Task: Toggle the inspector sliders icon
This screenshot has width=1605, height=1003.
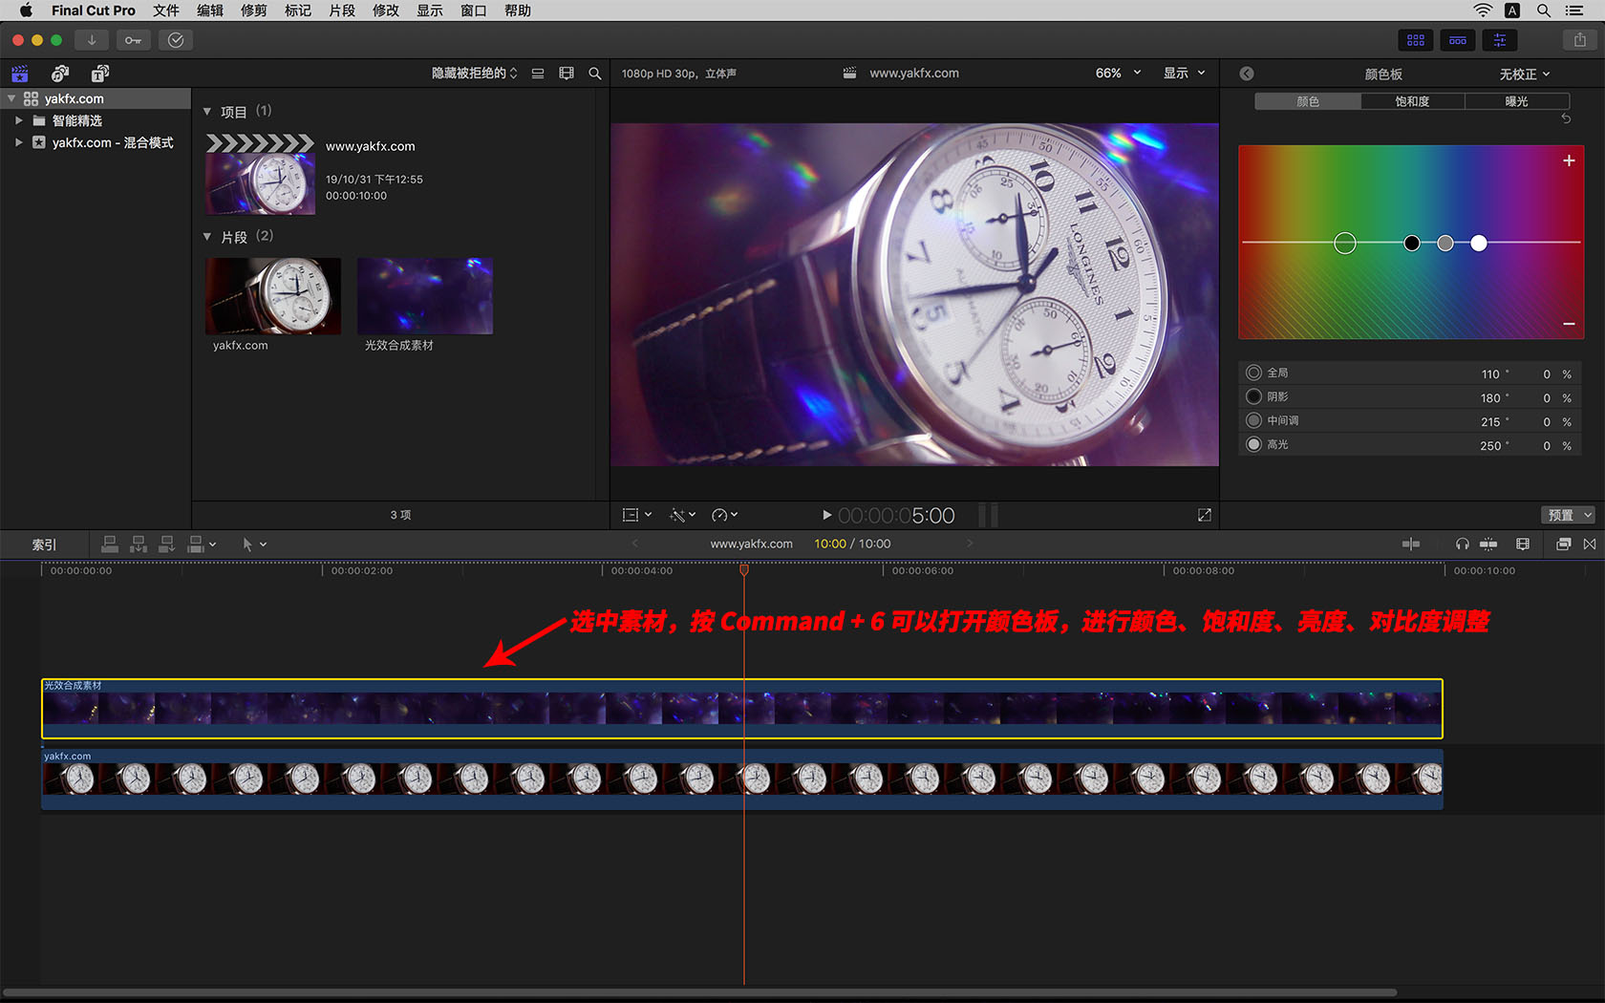Action: tap(1500, 40)
